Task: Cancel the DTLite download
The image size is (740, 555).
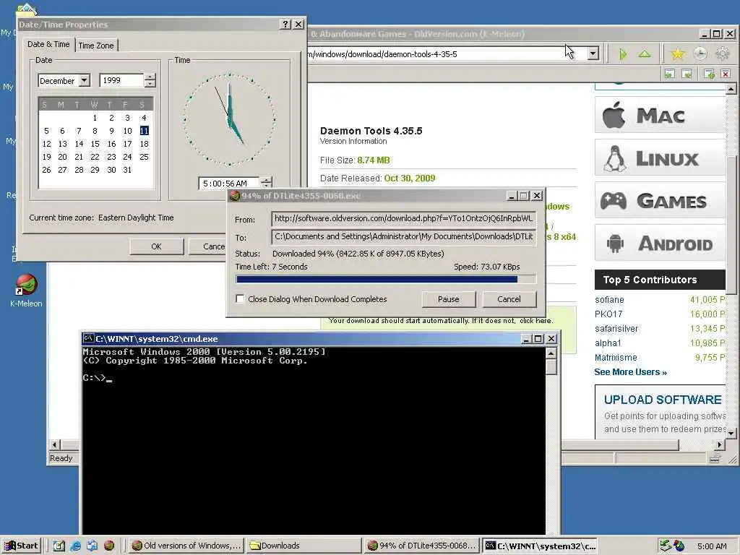Action: pos(509,298)
